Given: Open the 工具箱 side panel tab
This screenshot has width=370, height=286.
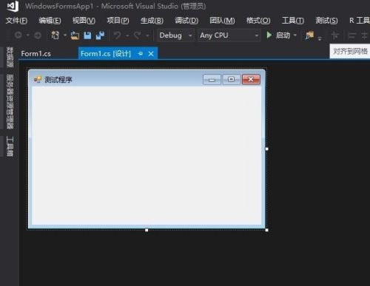Looking at the screenshot, I should [10, 146].
